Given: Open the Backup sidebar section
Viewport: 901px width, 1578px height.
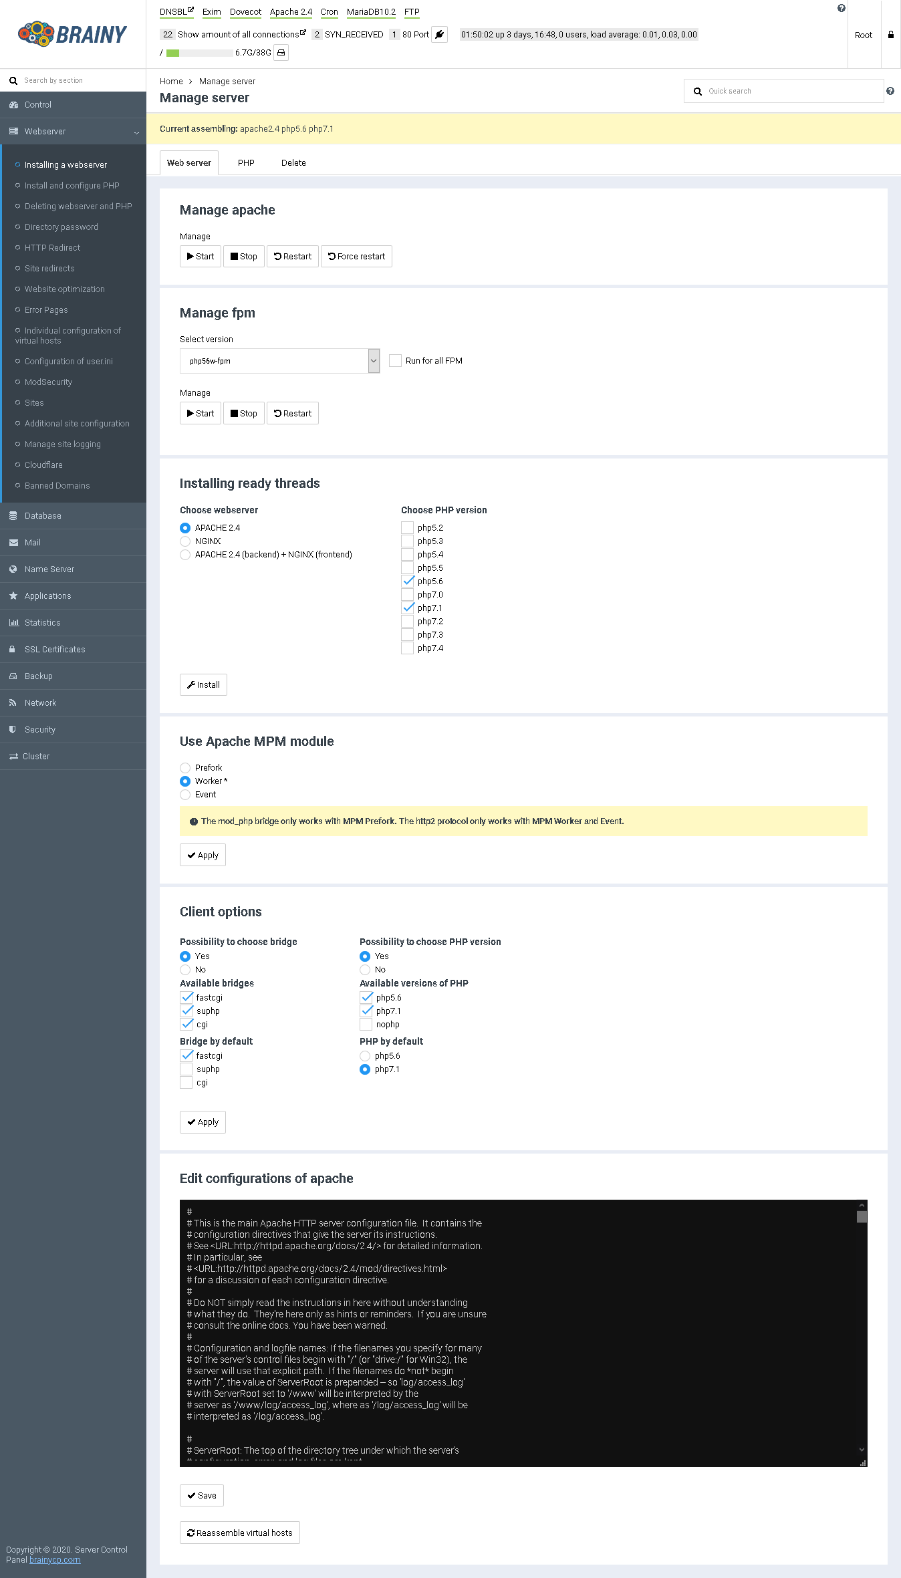Looking at the screenshot, I should [73, 676].
